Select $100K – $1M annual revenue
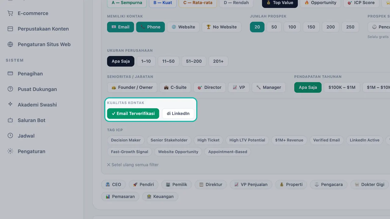The width and height of the screenshot is (390, 219). (342, 87)
